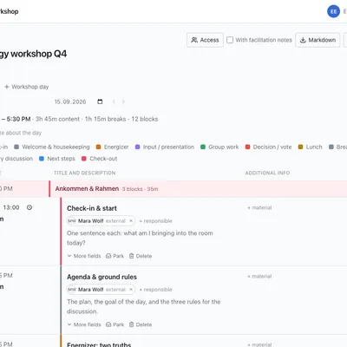
Task: Park the Agenda & ground rules block
Action: [x=115, y=324]
